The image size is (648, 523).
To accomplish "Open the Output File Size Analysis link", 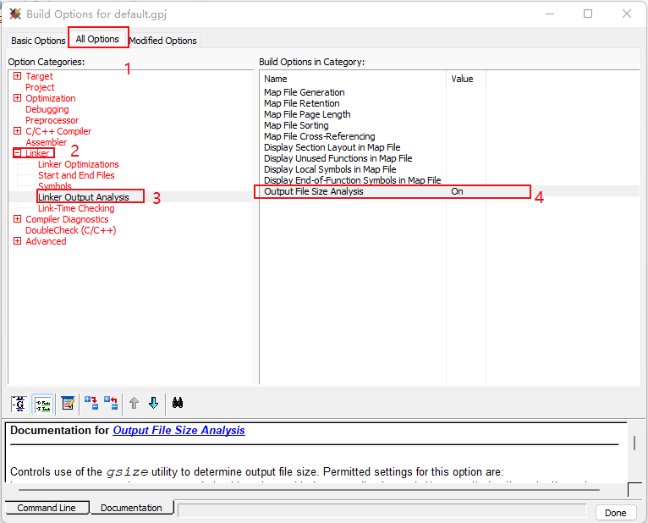I will pos(178,431).
